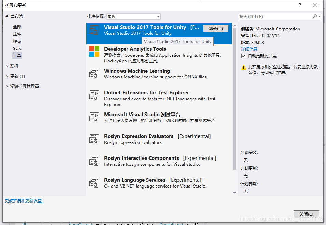Click the Developer Analytics Tools colorful logo

[94, 51]
